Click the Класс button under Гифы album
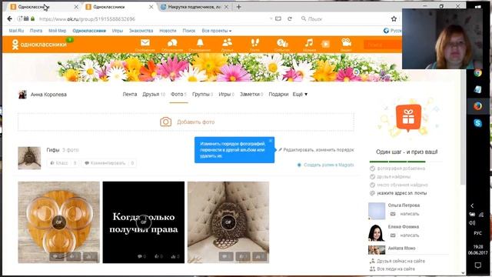 point(63,163)
